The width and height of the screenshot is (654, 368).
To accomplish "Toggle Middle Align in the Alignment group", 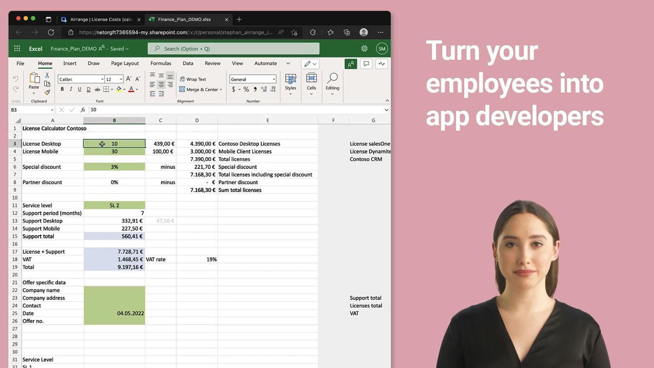I will tap(161, 75).
